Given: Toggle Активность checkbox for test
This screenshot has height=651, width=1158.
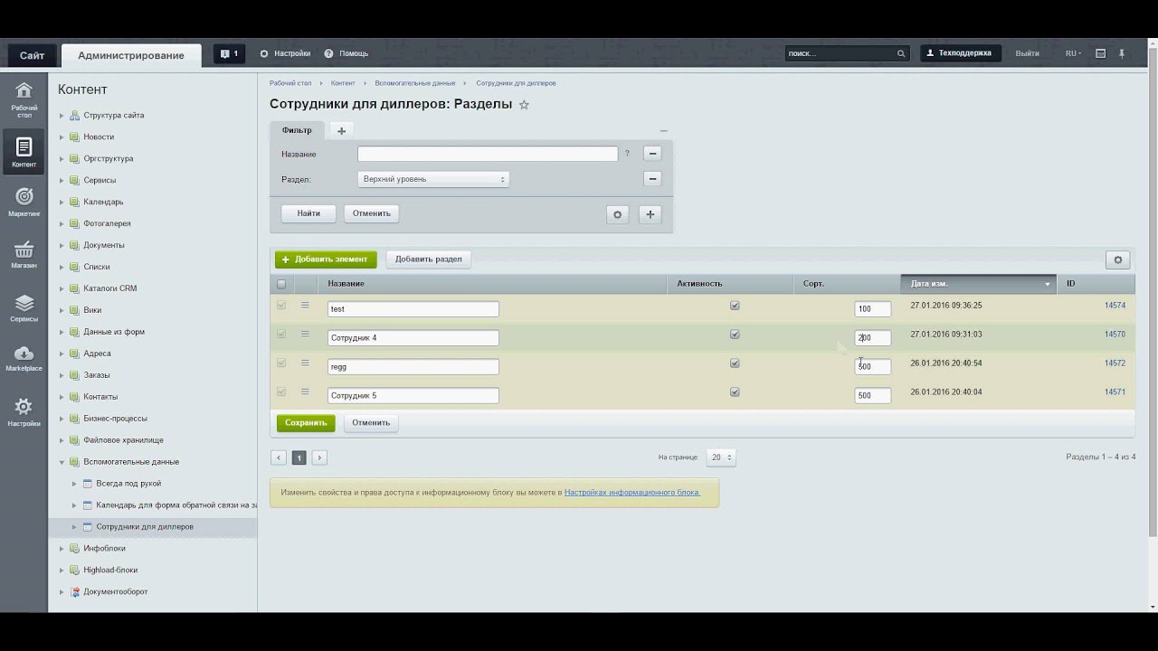Looking at the screenshot, I should pyautogui.click(x=735, y=306).
